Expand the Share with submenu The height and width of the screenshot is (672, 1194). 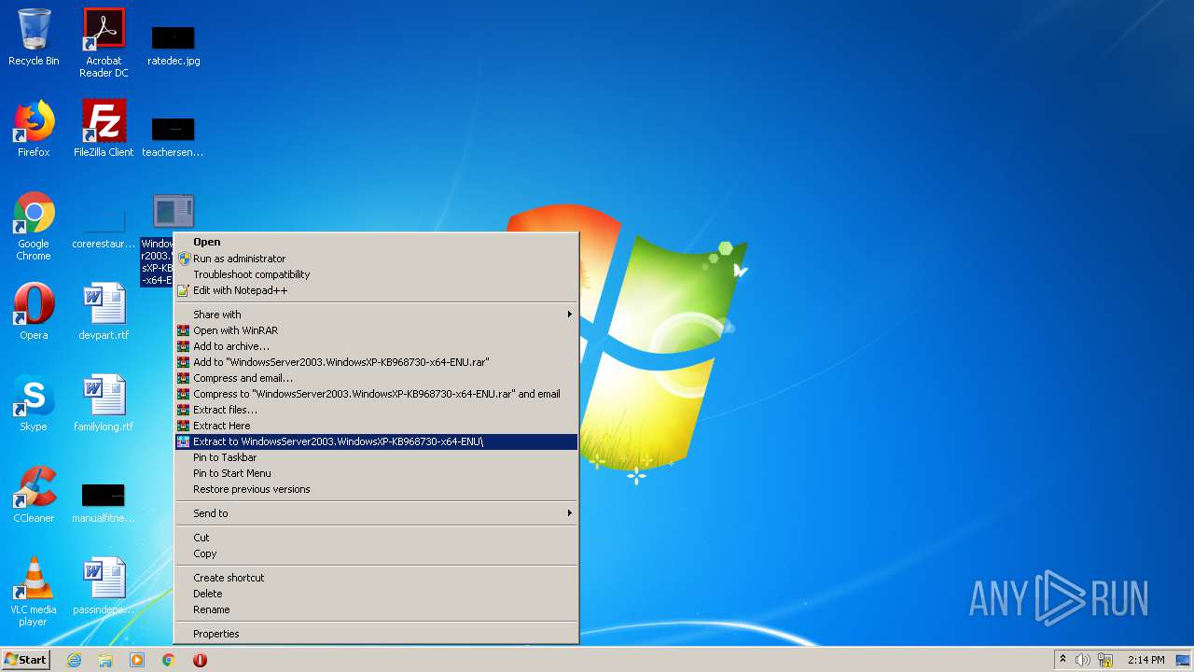click(377, 315)
